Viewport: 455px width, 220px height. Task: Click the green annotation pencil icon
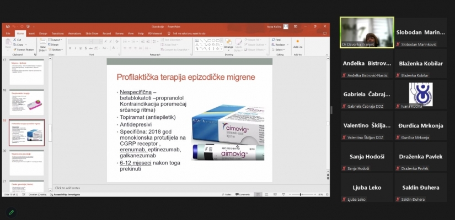(x=10, y=212)
